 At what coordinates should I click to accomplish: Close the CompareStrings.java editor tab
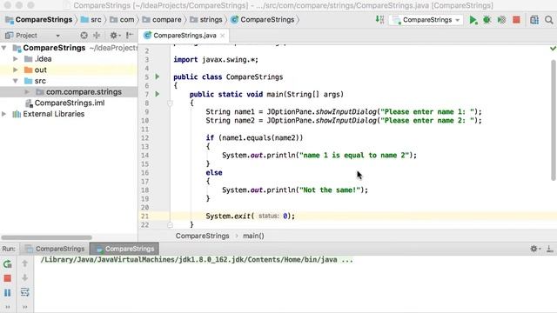pyautogui.click(x=223, y=36)
